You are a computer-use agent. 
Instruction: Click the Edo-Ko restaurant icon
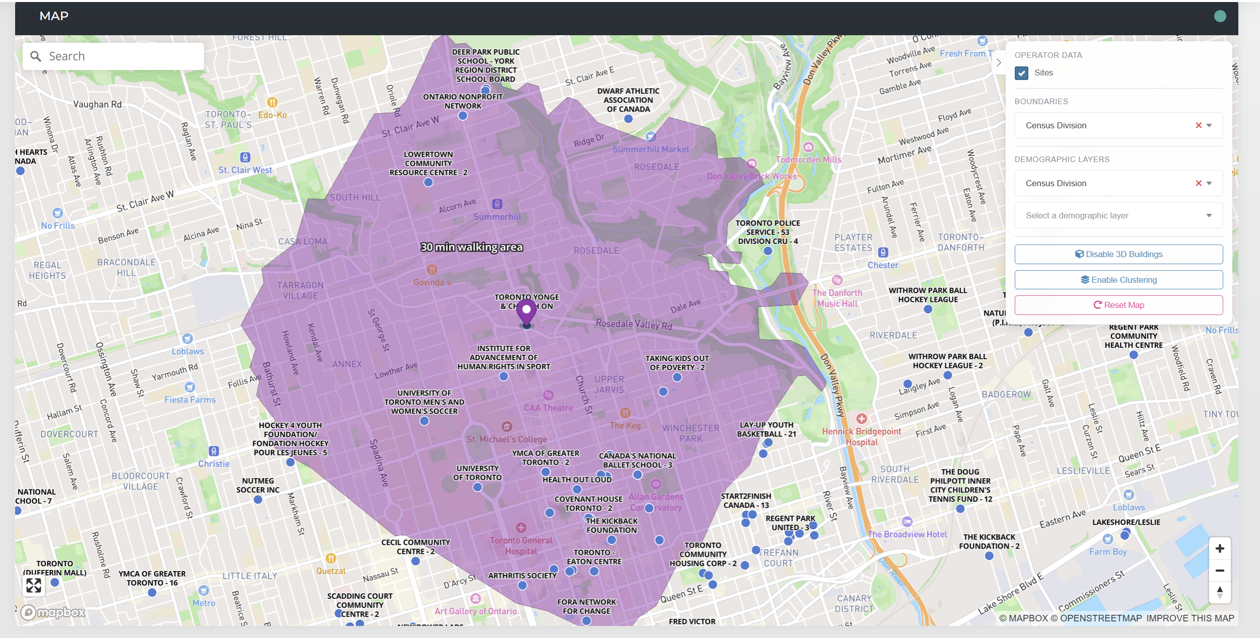272,103
